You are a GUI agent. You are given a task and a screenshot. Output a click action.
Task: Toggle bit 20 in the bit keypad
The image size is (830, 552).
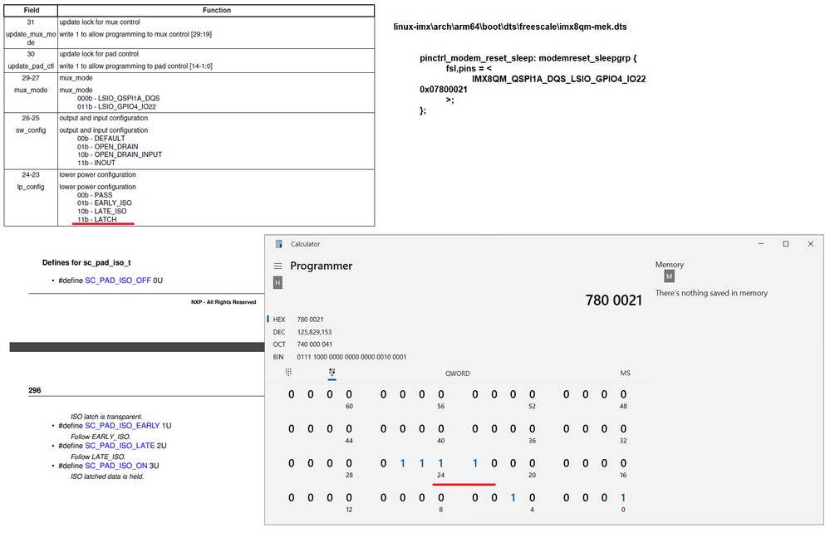coord(532,463)
